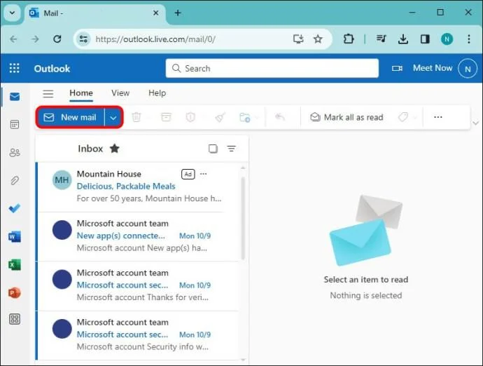Launch PowerPoint from the sidebar
The width and height of the screenshot is (483, 366).
point(15,292)
